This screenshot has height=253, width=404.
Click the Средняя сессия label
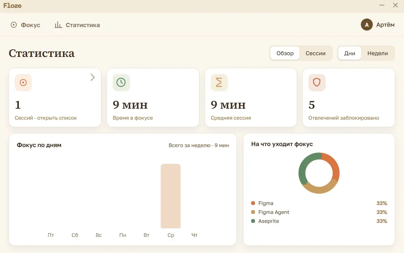231,118
